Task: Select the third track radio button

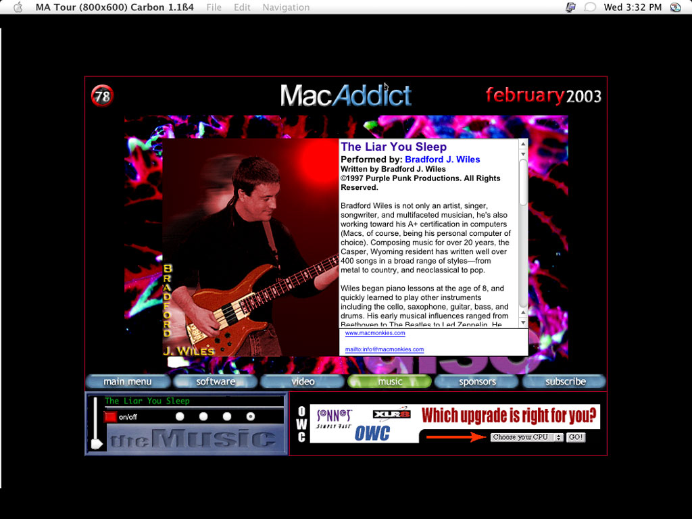Action: click(x=227, y=416)
